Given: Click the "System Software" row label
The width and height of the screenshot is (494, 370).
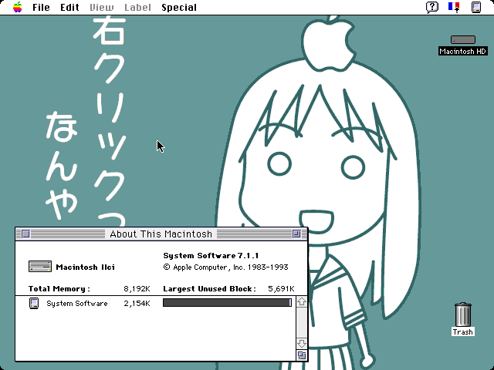Looking at the screenshot, I should (x=77, y=303).
